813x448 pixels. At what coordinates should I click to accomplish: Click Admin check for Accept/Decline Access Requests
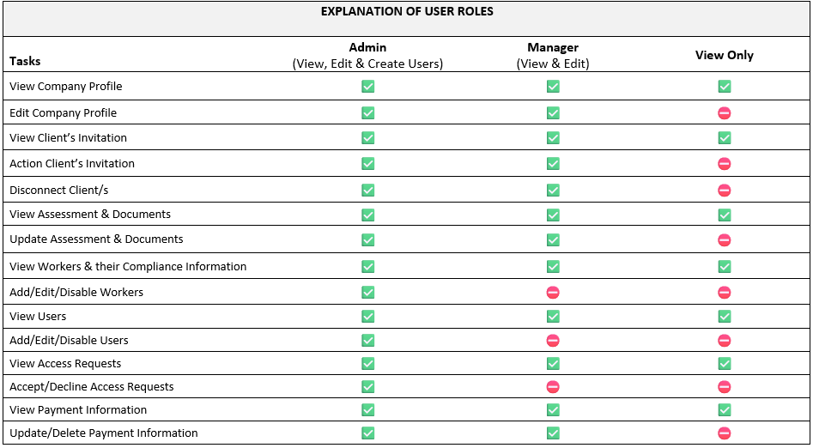pos(367,387)
